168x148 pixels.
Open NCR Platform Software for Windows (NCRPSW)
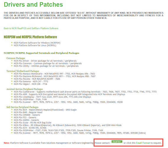[37, 43]
